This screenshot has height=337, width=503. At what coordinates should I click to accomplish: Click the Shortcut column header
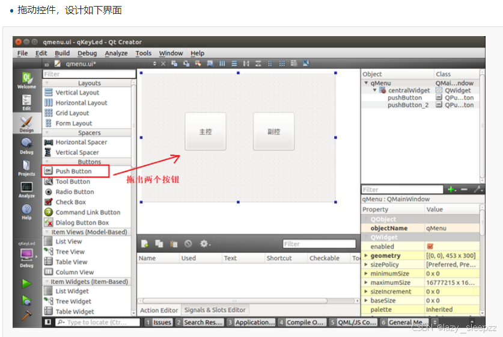coord(279,258)
